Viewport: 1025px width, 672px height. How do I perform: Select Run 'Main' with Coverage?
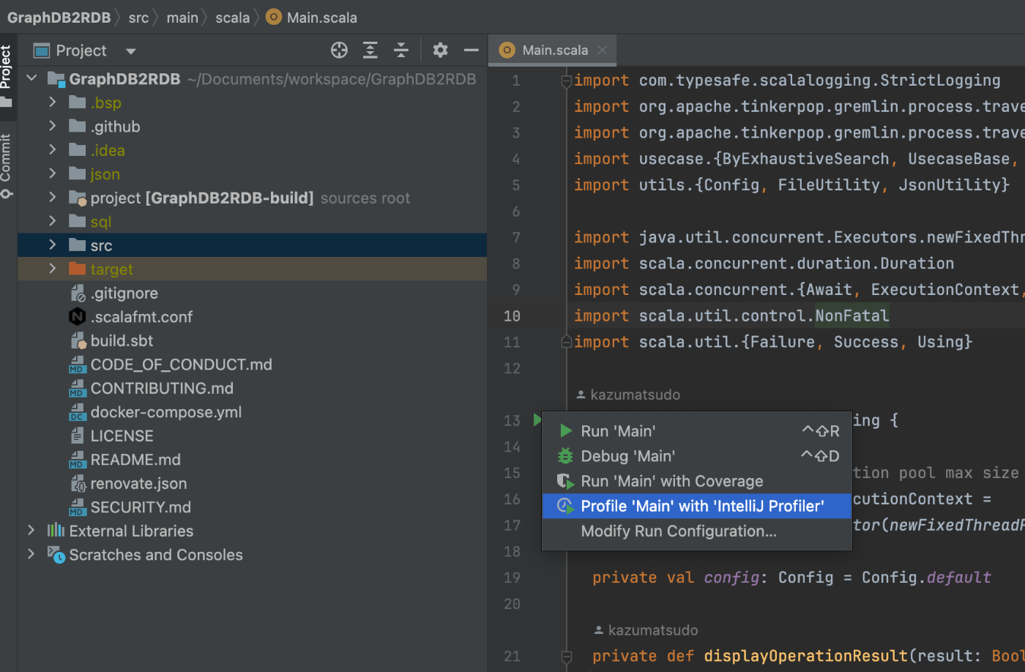(x=671, y=481)
